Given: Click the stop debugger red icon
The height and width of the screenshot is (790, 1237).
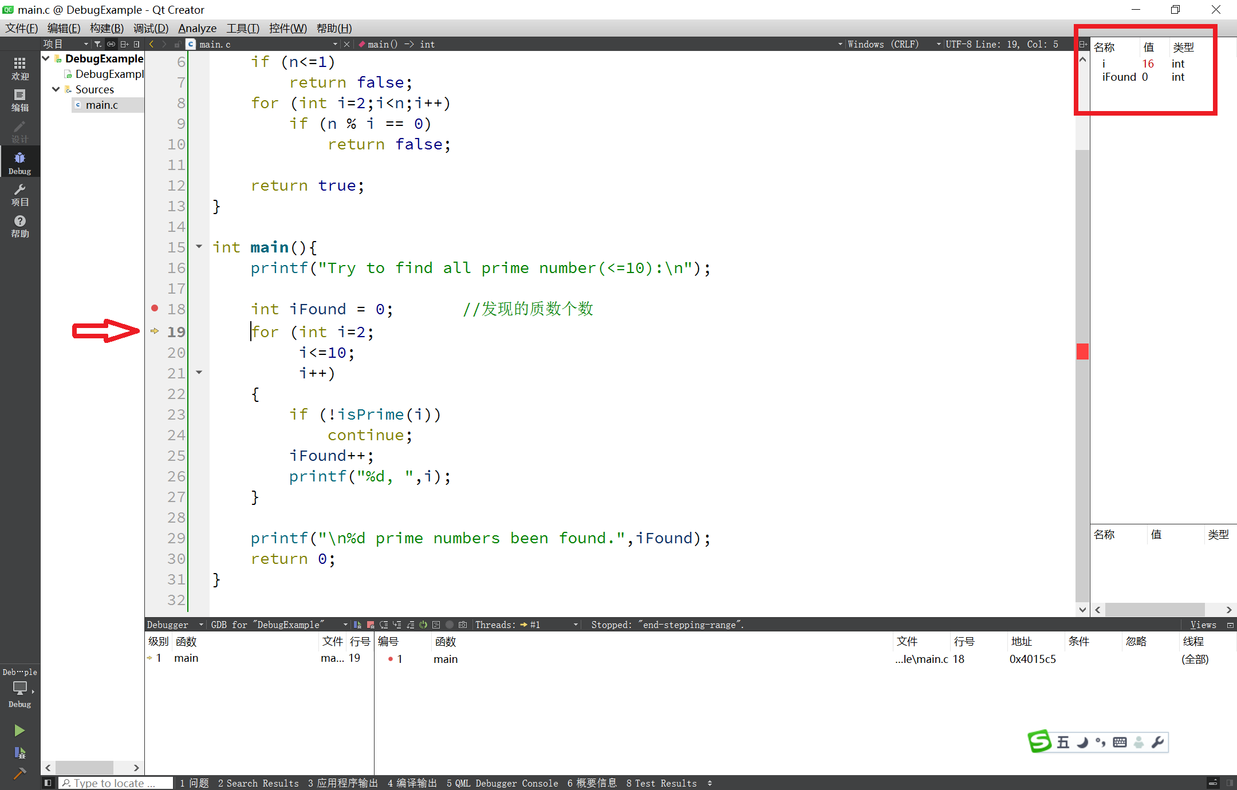Looking at the screenshot, I should 371,625.
